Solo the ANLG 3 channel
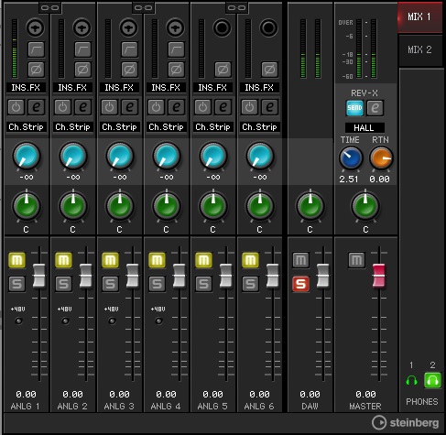This screenshot has width=446, height=435. point(110,284)
